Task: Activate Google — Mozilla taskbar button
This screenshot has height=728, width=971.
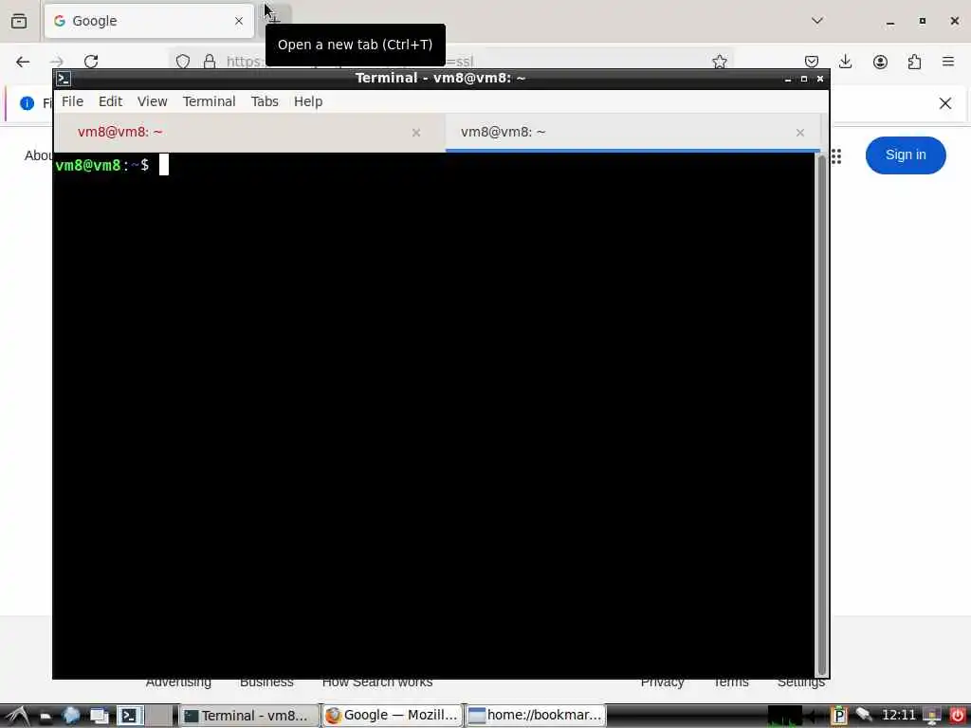Action: [393, 716]
